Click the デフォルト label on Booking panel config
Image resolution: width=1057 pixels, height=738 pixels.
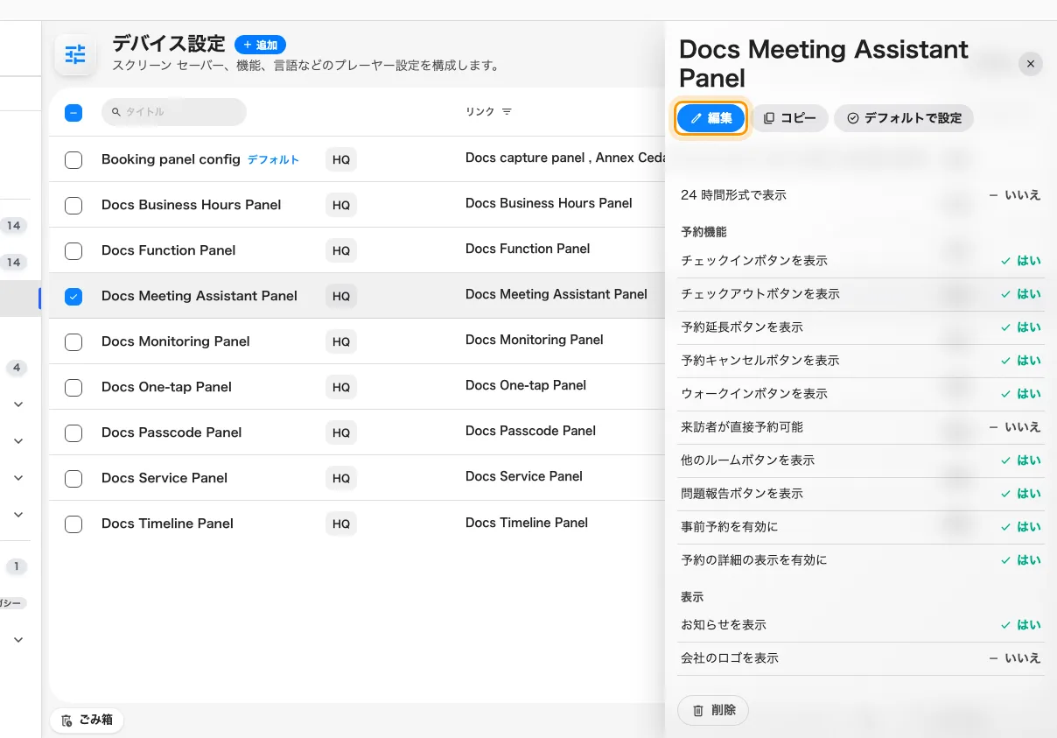(273, 159)
